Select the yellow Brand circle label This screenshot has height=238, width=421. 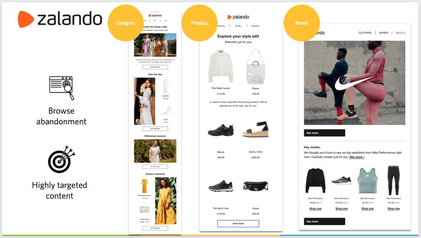(x=301, y=23)
